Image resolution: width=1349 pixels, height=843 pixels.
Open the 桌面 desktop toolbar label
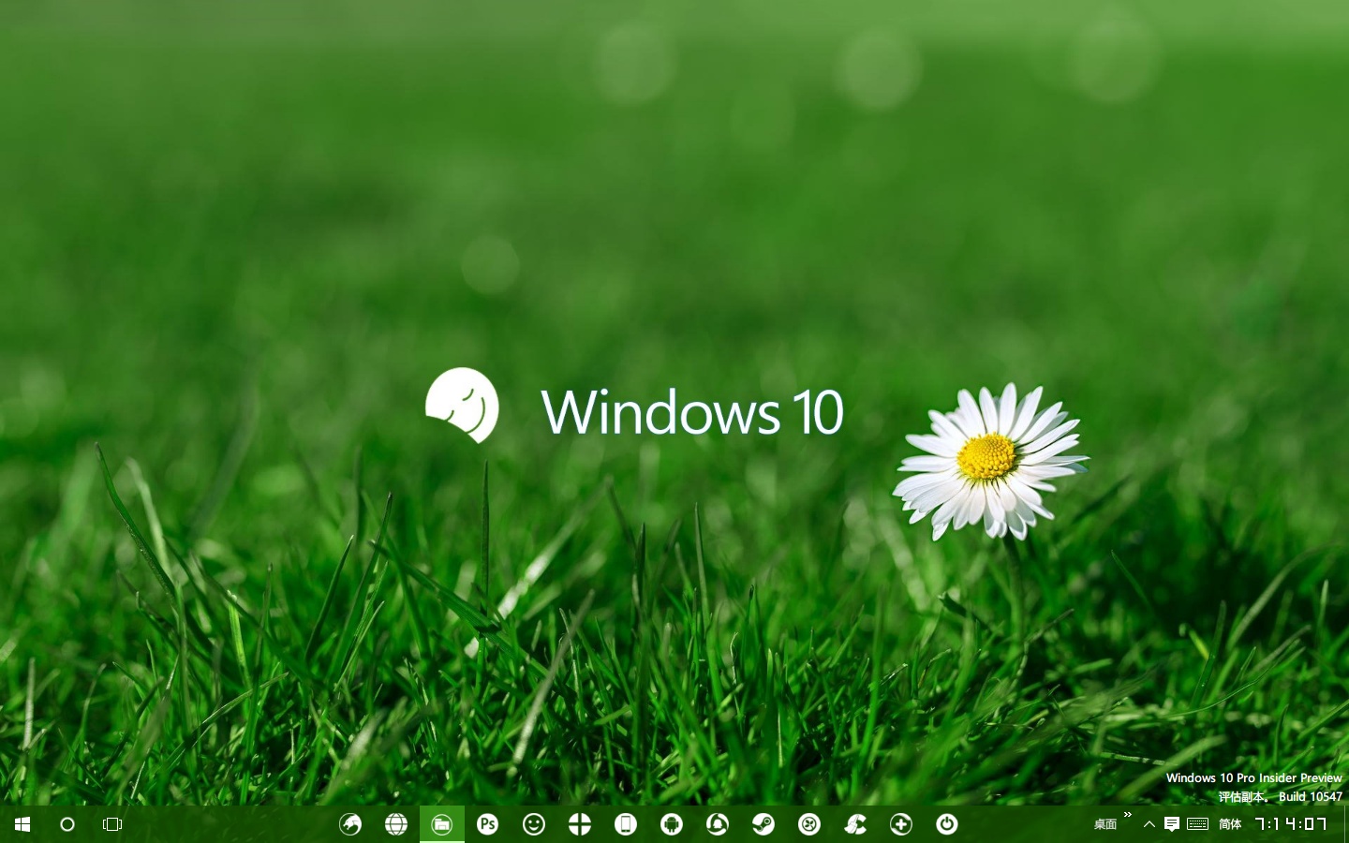(1105, 824)
